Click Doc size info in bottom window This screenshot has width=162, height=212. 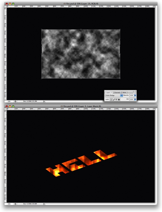click(x=30, y=204)
